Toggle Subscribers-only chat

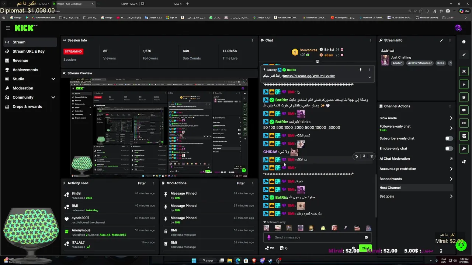[x=449, y=138]
